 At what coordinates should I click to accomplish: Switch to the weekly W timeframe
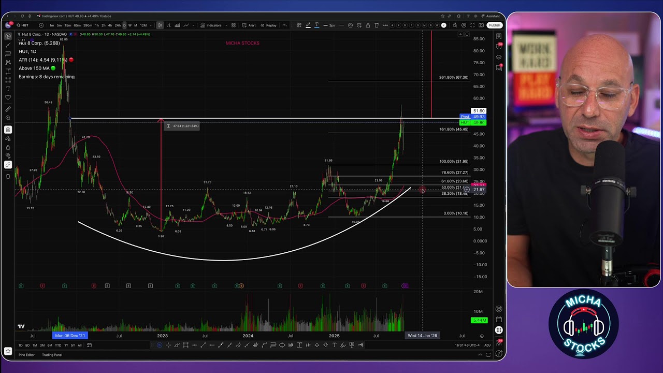[129, 25]
